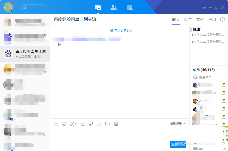This screenshot has height=151, width=228.
Task: Click the 成员 (46/118) header
Action: 204,70
